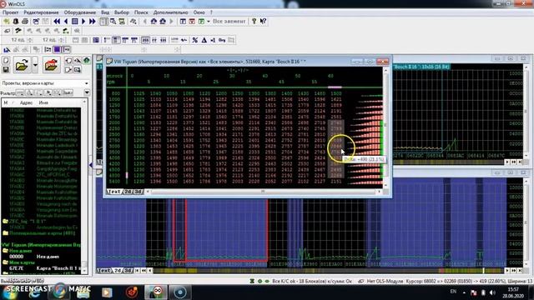Click the blue grid square icon between arrows

click(x=74, y=22)
